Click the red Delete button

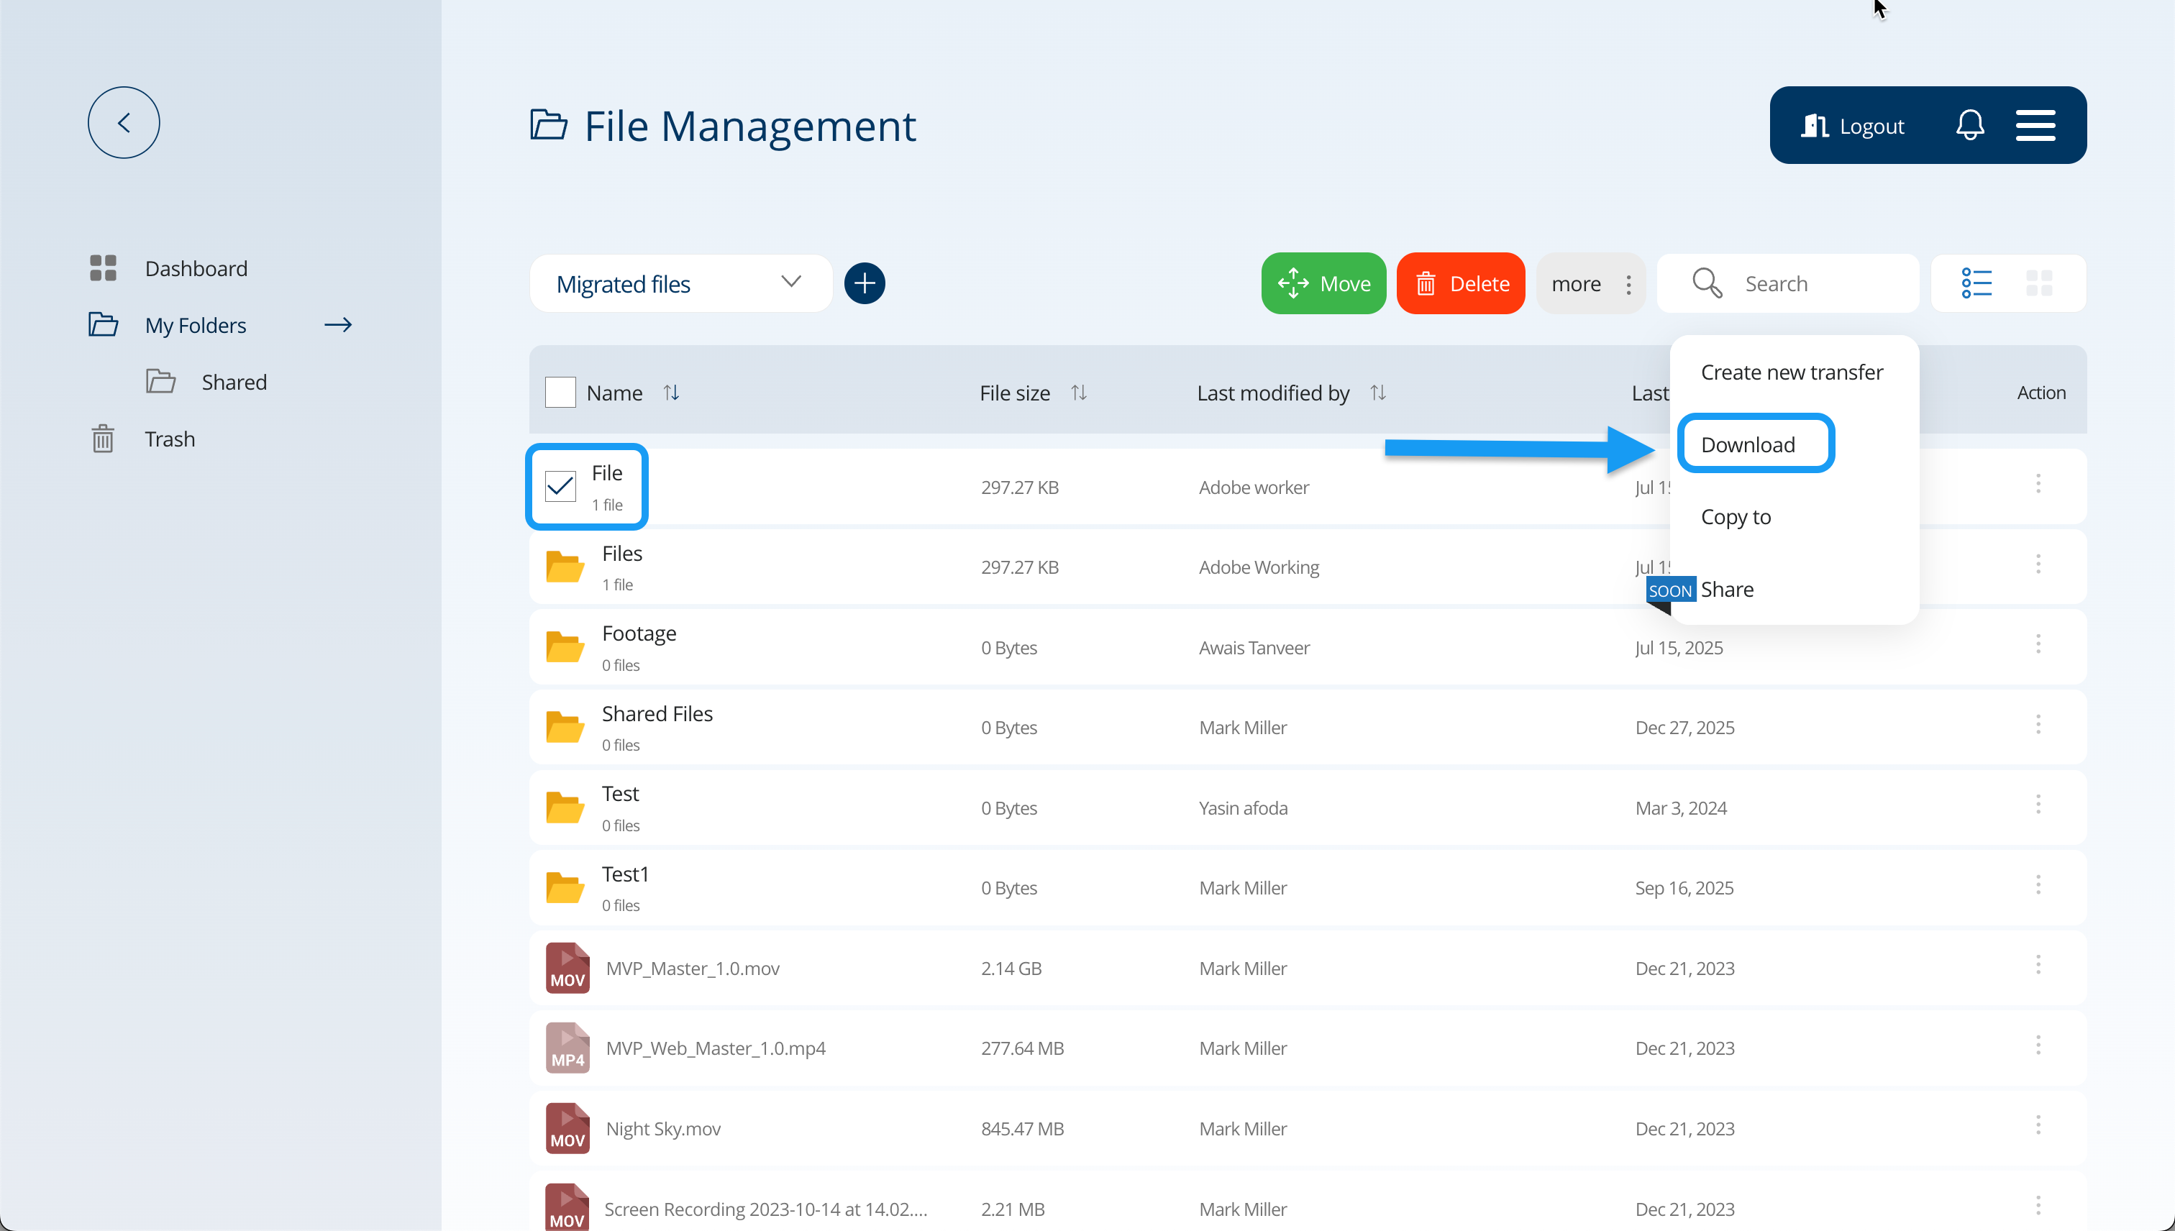point(1461,283)
